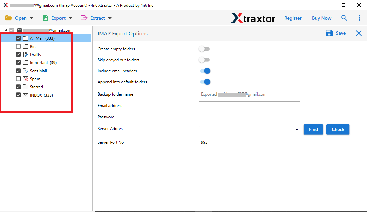
Task: Expand the Extract menu options
Action: 110,18
